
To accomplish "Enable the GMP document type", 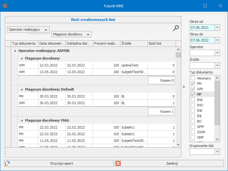I will 193,137.
